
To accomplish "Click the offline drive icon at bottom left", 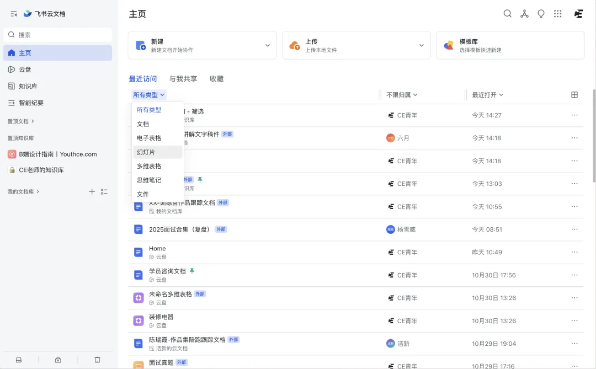I will click(18, 359).
